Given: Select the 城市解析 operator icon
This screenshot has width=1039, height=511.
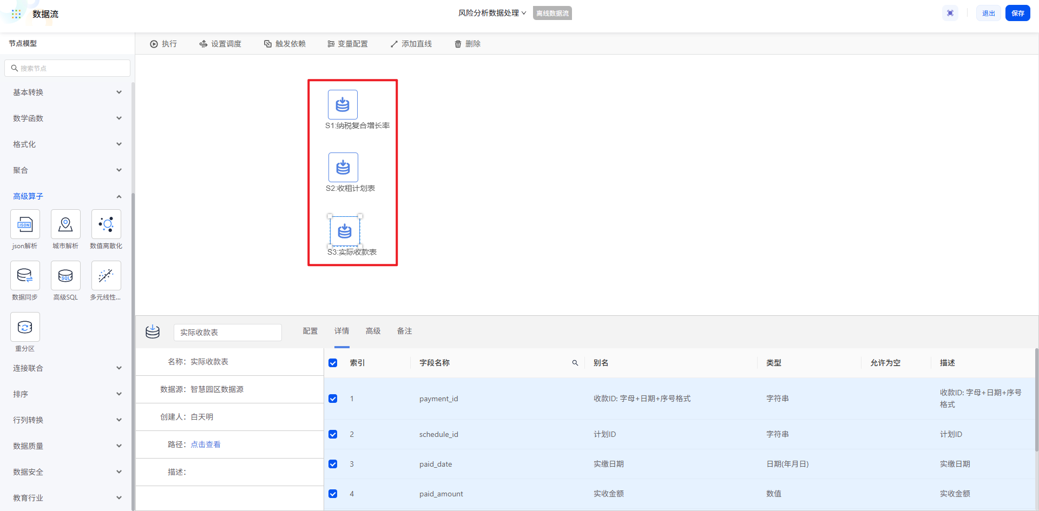Looking at the screenshot, I should 65,224.
